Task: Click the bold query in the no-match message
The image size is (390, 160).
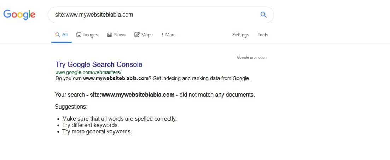Action: coord(132,95)
